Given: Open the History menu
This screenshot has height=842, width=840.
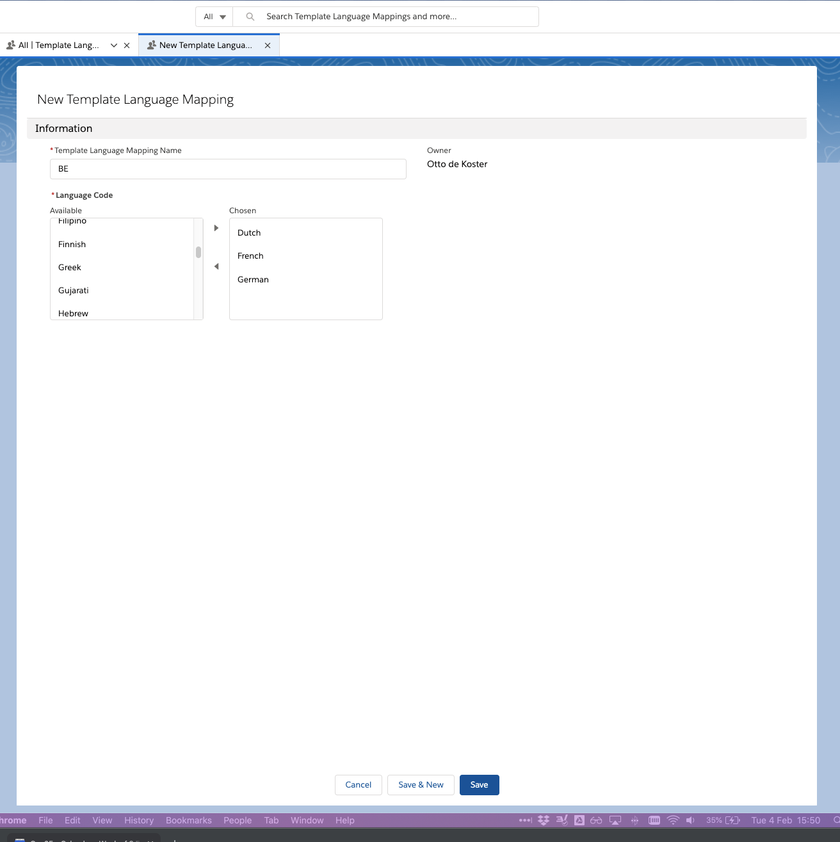Looking at the screenshot, I should 139,820.
